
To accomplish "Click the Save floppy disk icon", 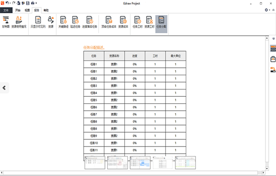I will (28, 3).
